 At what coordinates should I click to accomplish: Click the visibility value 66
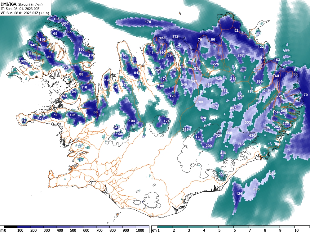95,112
